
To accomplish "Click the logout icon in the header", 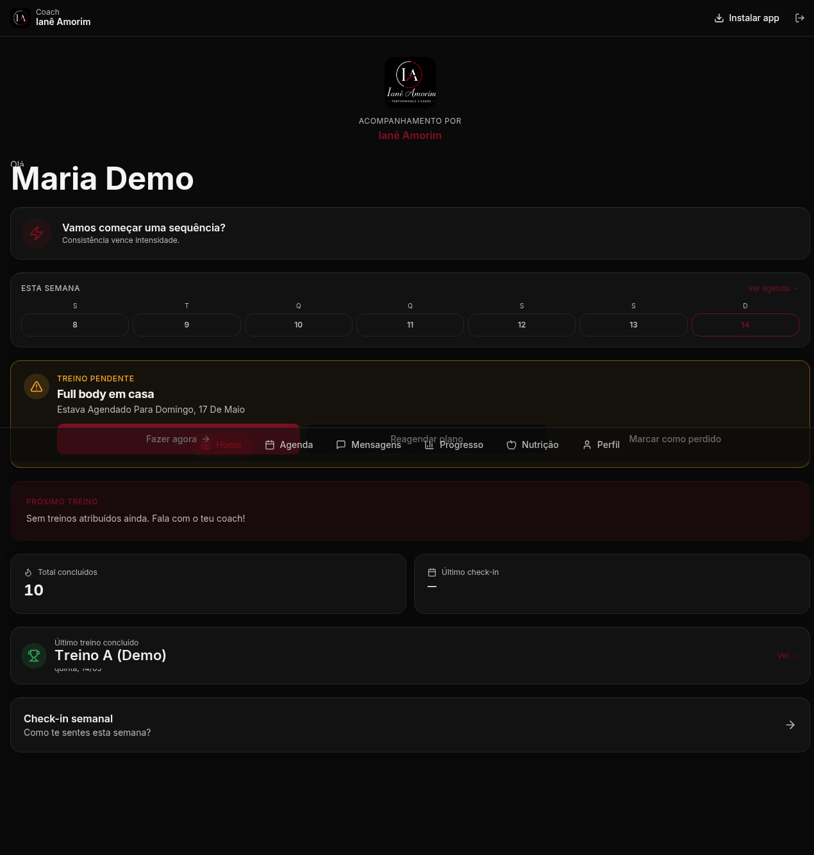I will coord(800,18).
